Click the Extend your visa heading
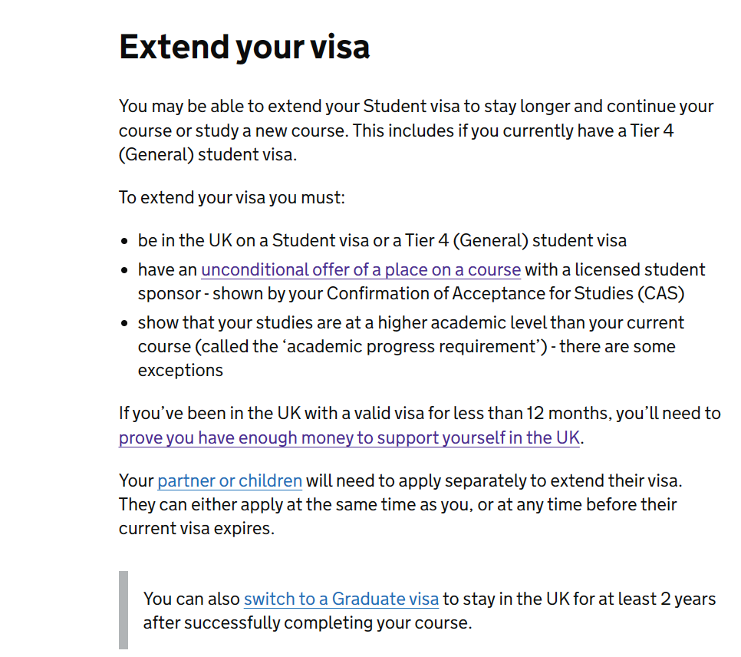Viewport: 741px width, 657px height. click(x=245, y=47)
